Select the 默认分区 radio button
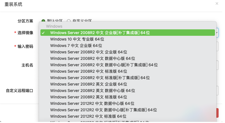The height and width of the screenshot is (123, 225). point(43,21)
